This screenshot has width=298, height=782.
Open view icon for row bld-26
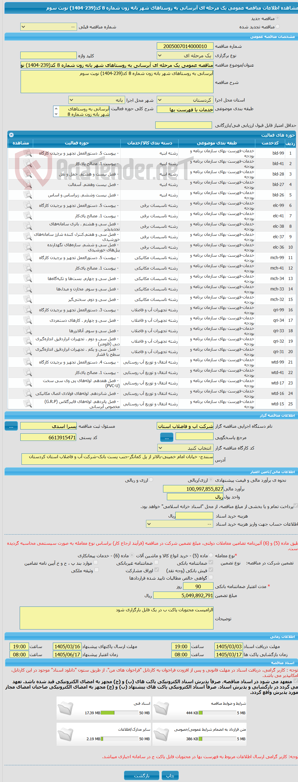(28, 195)
